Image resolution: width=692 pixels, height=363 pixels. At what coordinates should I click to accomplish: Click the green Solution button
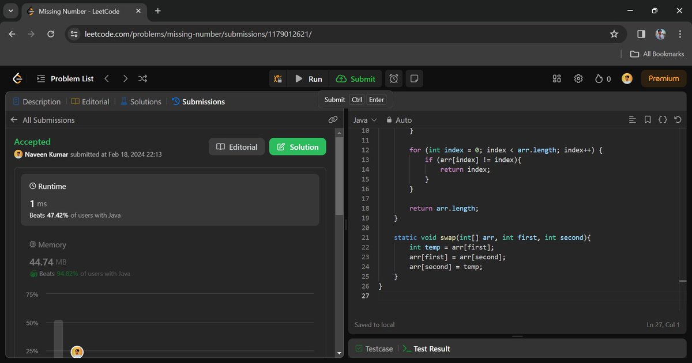pos(298,147)
